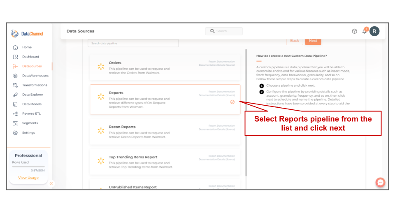395x222 pixels.
Task: Click the Professsional plan label
Action: (28, 155)
